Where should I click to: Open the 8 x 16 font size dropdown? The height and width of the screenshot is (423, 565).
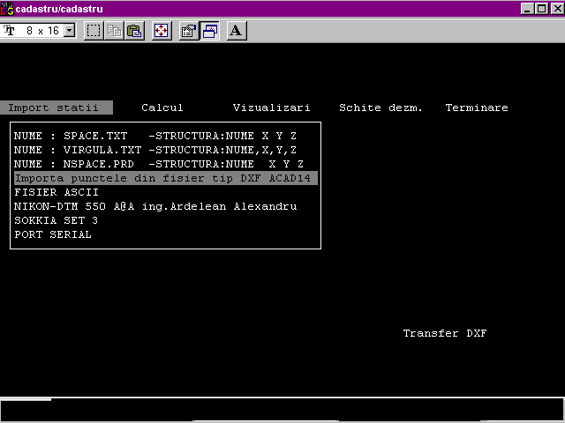[70, 31]
